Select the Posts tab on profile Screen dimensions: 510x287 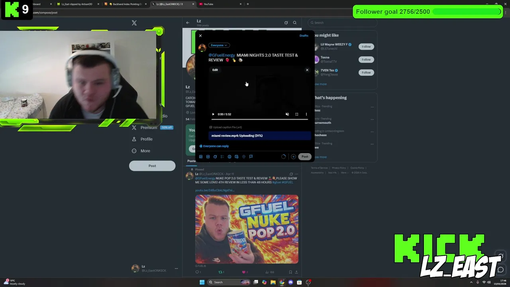coord(191,161)
